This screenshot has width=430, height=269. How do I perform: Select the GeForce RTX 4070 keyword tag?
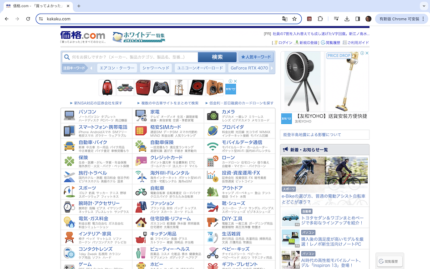pos(249,68)
